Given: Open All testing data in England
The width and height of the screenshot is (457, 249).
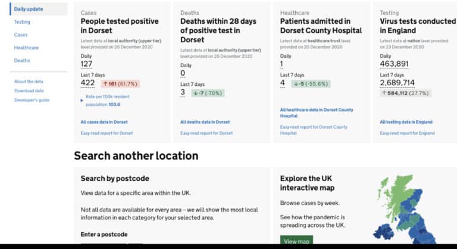Looking at the screenshot, I should click(407, 122).
